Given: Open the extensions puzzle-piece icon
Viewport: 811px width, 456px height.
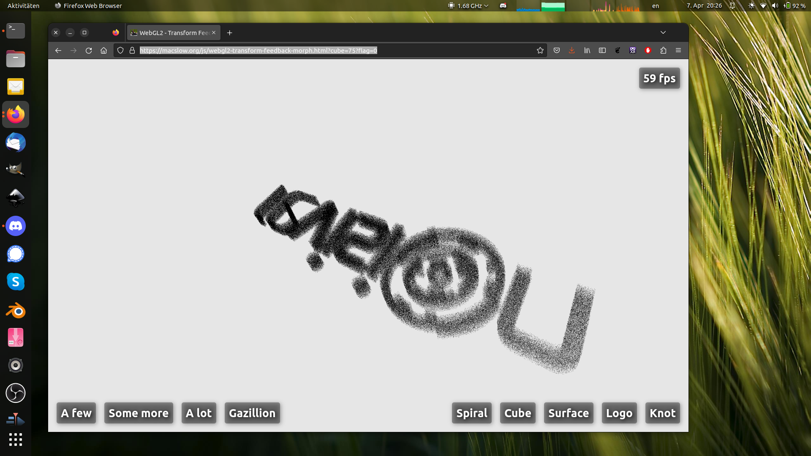Looking at the screenshot, I should coord(663,51).
